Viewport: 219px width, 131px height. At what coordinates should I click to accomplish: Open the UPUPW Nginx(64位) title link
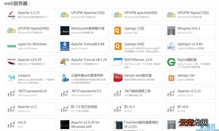pyautogui.click(x=33, y=29)
